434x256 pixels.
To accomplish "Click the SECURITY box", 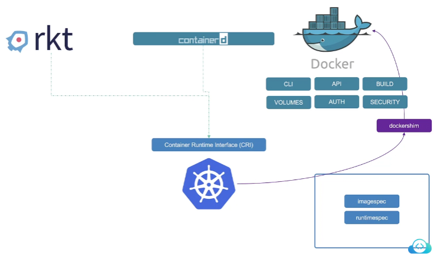I will point(384,102).
